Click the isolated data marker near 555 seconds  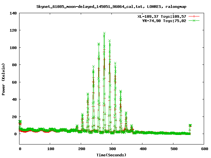(x=190, y=125)
